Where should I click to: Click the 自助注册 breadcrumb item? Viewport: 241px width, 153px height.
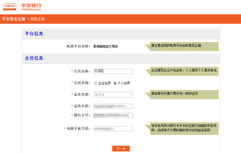[37, 19]
